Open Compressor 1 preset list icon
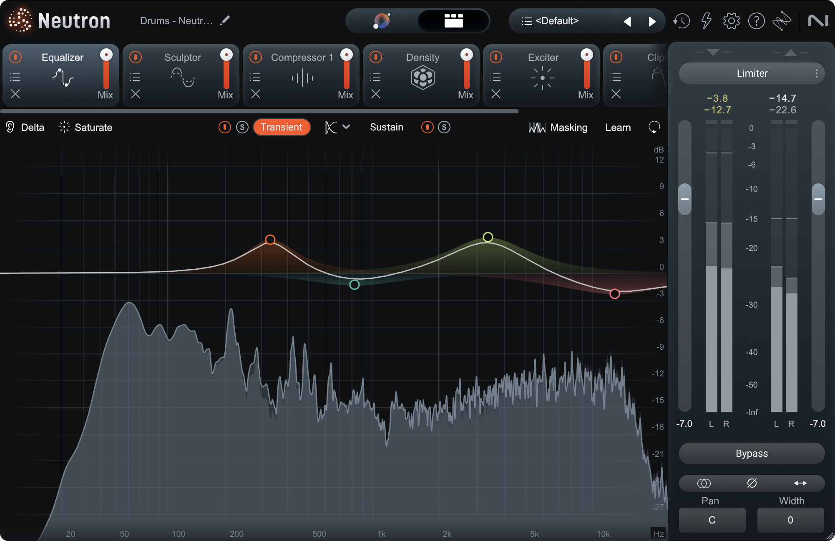 (255, 77)
